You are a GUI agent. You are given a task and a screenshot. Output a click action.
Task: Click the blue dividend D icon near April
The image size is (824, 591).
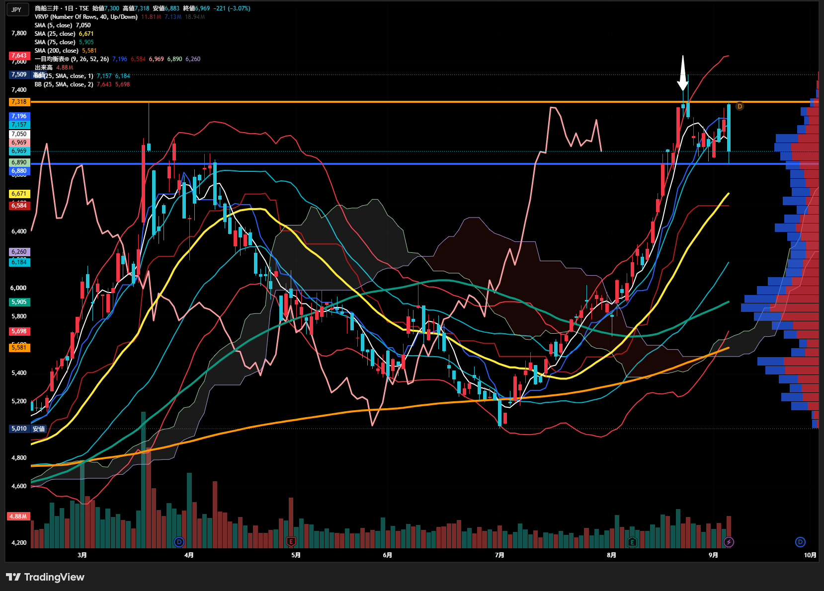point(179,542)
